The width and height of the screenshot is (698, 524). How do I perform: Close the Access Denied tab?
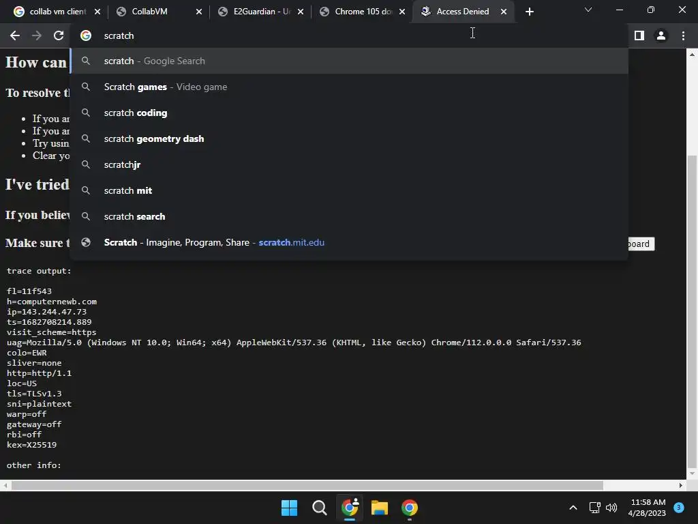[504, 12]
